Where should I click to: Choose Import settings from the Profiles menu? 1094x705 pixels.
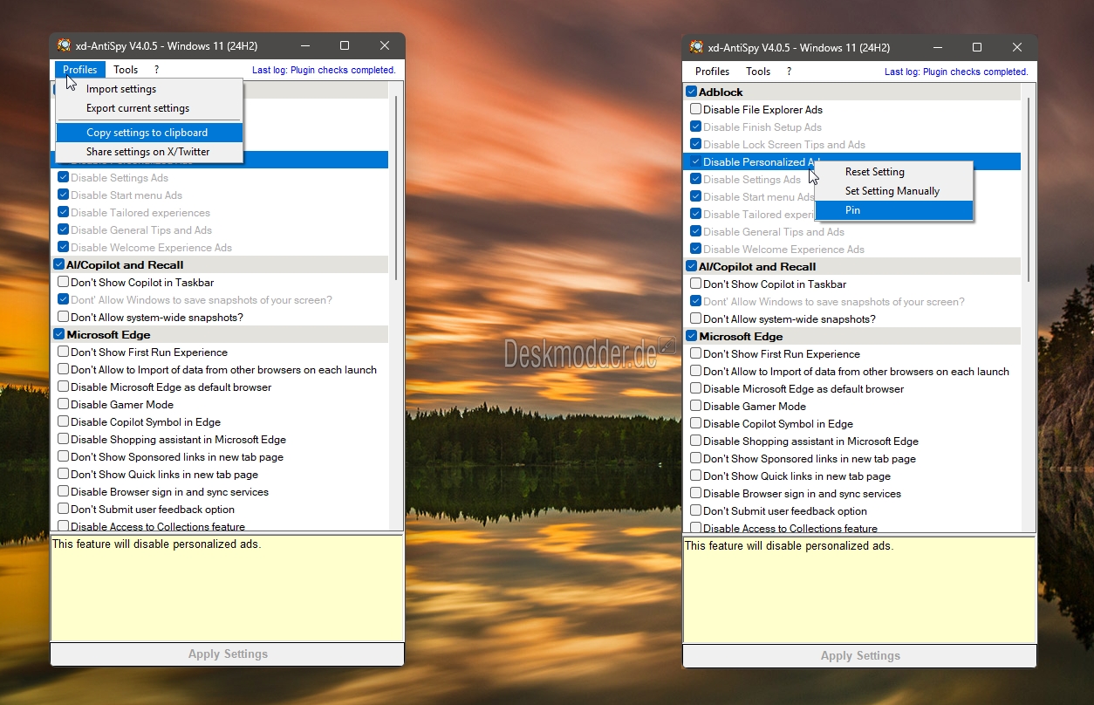(149, 89)
